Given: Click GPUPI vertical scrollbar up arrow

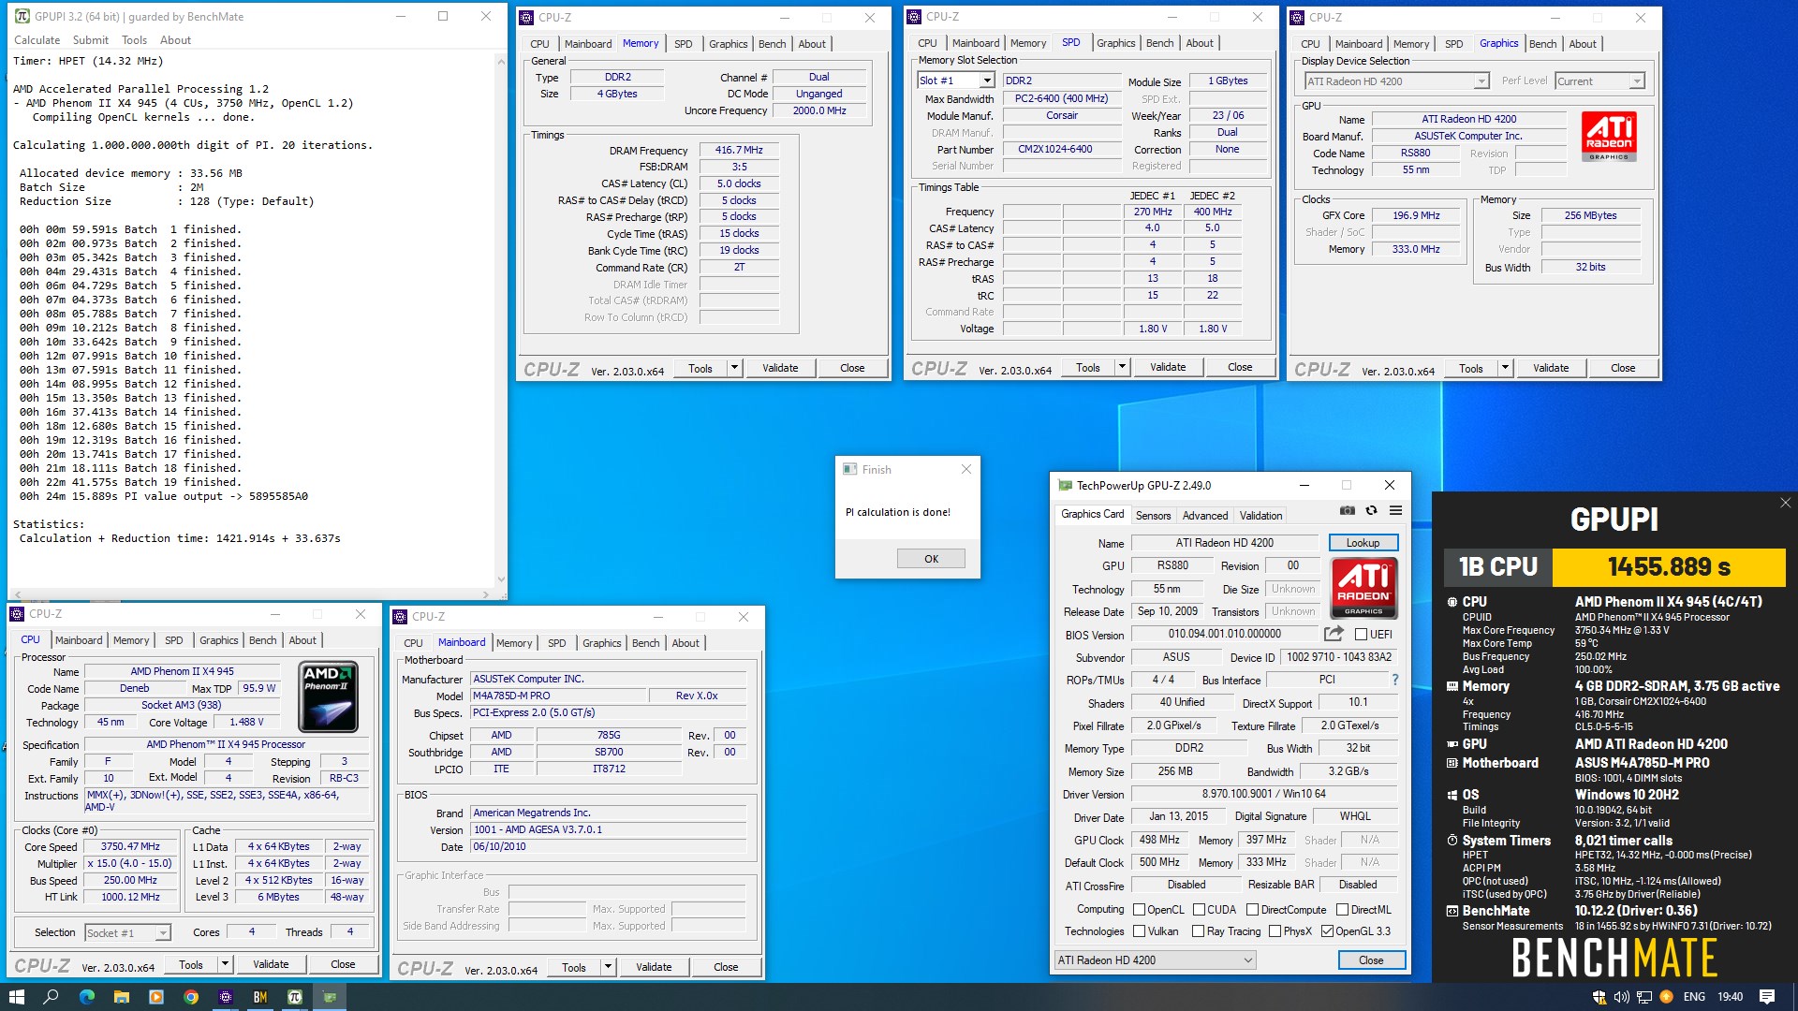Looking at the screenshot, I should (500, 61).
